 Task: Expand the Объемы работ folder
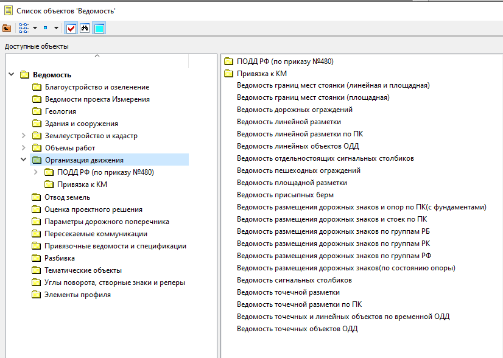(x=23, y=147)
